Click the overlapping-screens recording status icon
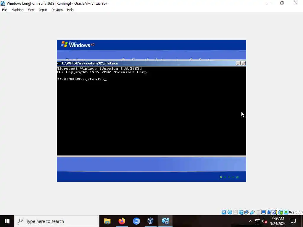Screen dimensions: 303x227 pyautogui.click(x=269, y=212)
